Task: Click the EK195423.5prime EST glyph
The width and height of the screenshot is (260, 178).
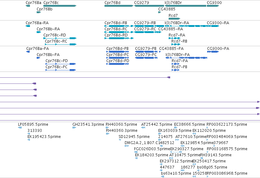Action: (x=29, y=140)
